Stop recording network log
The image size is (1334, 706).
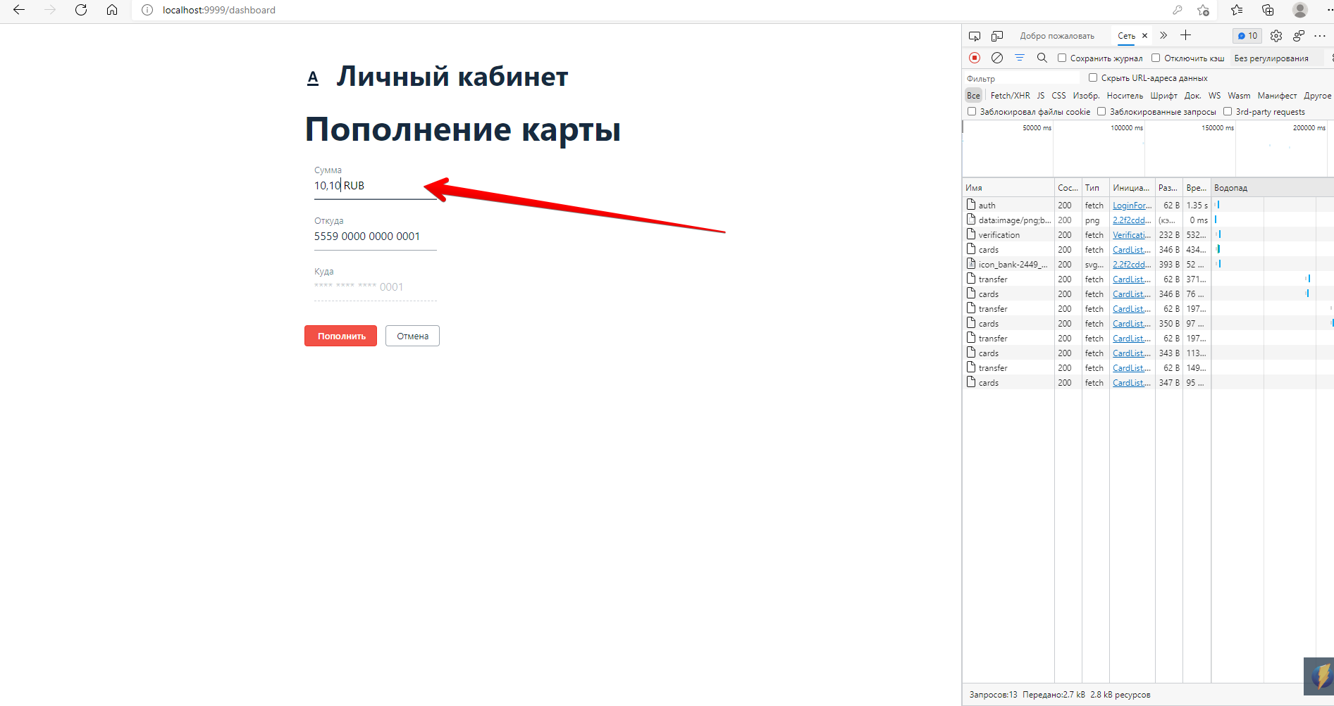coord(975,58)
